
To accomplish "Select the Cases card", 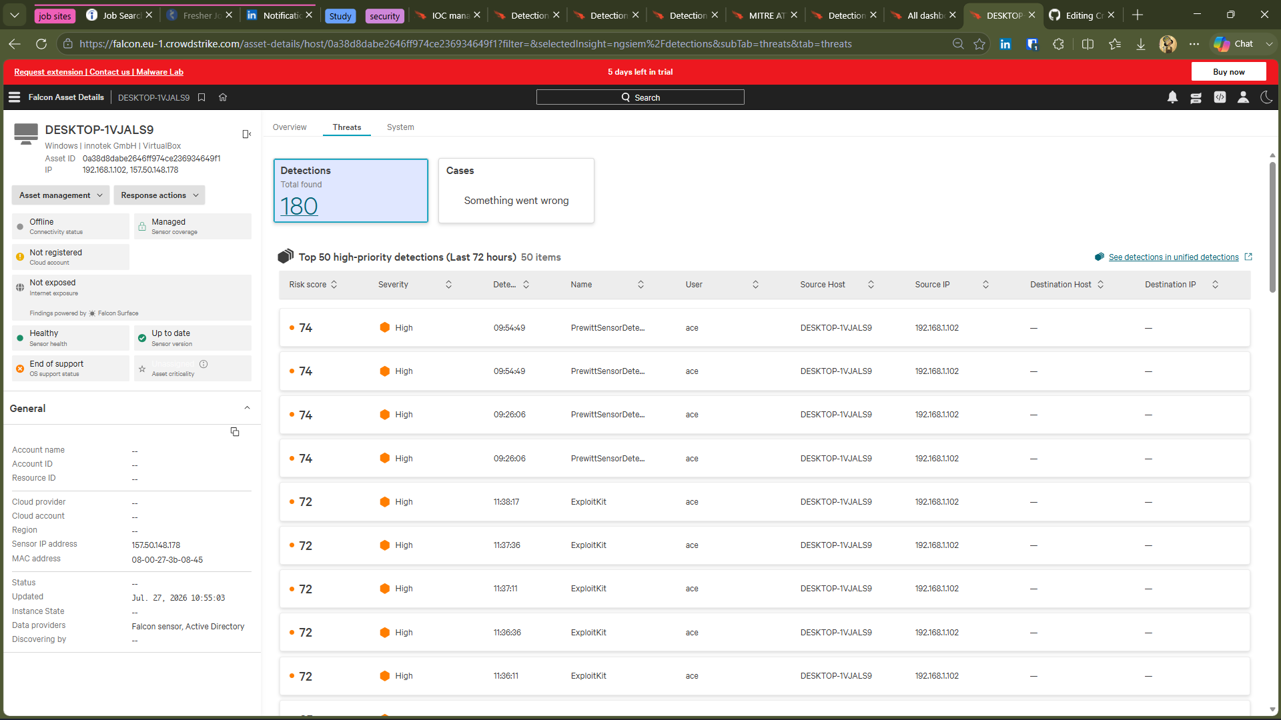I will click(516, 191).
